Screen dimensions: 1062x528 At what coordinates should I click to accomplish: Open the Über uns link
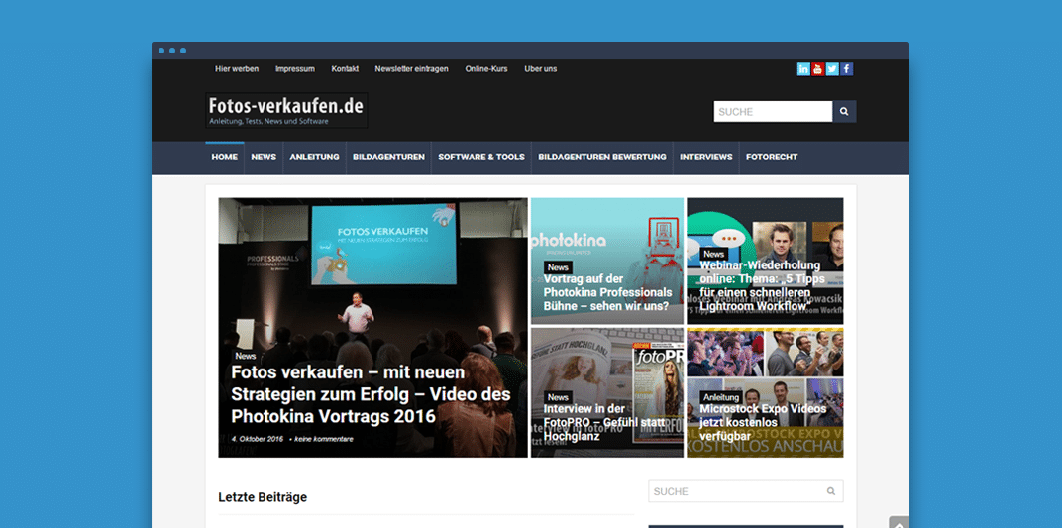(x=541, y=69)
